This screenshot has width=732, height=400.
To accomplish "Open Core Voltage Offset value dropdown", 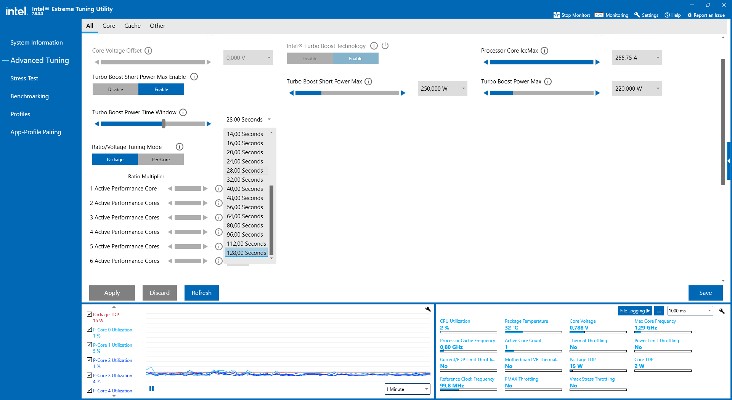I will point(248,58).
